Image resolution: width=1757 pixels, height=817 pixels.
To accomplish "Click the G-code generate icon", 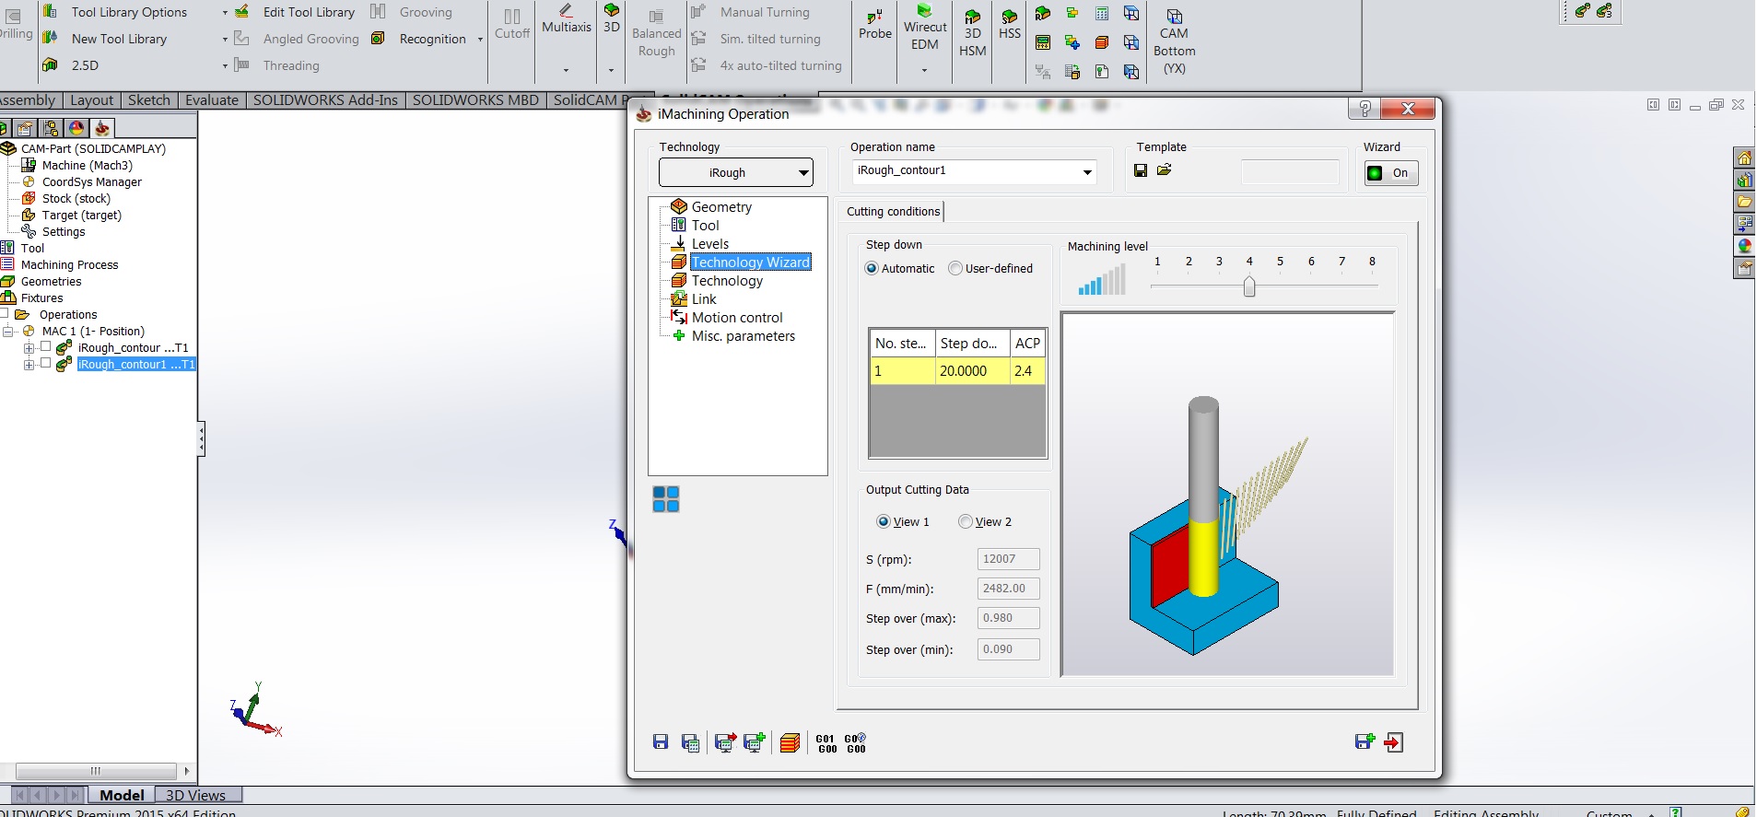I will (x=826, y=743).
